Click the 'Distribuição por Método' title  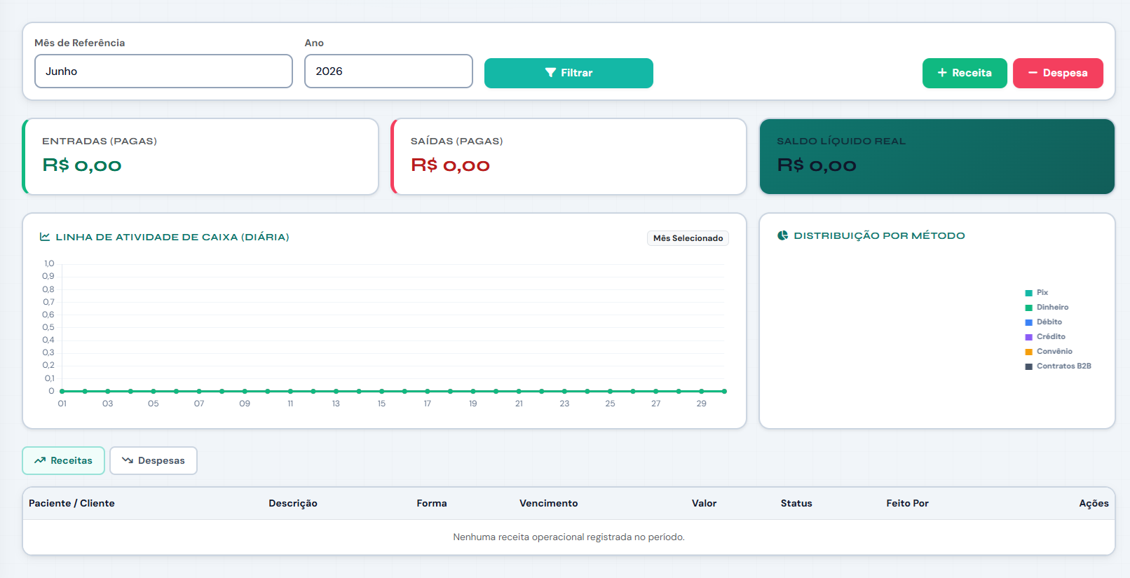coord(879,235)
